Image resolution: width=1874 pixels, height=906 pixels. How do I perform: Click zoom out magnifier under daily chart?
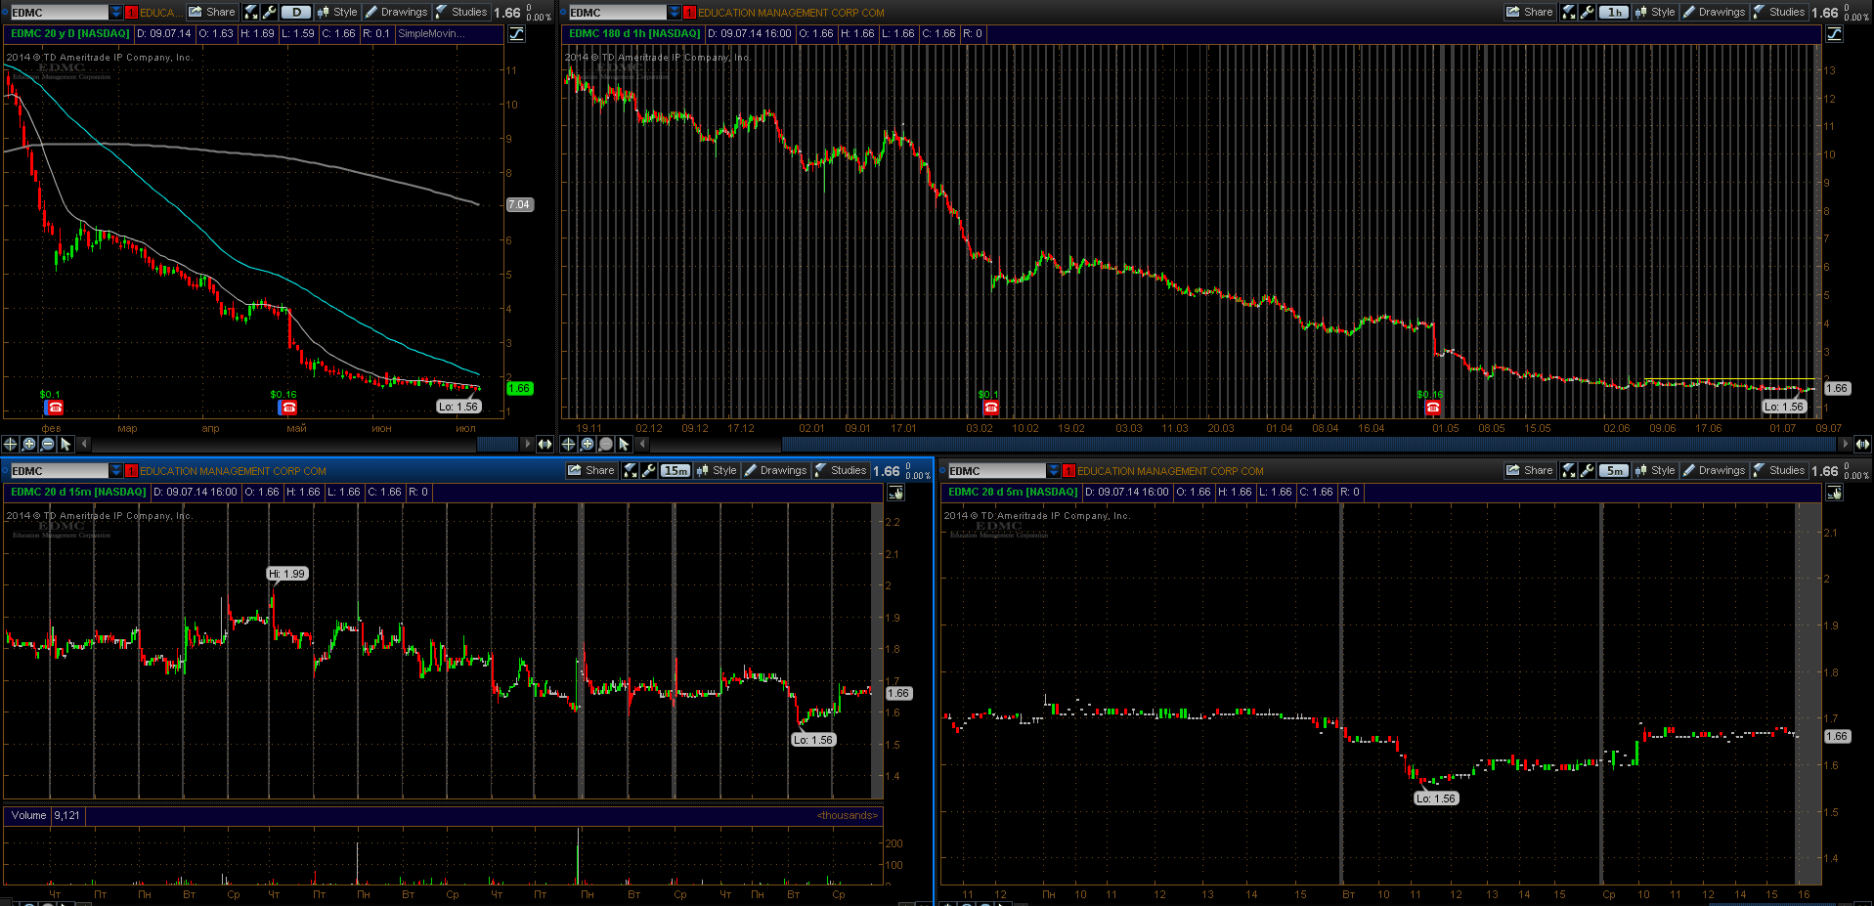(x=48, y=444)
